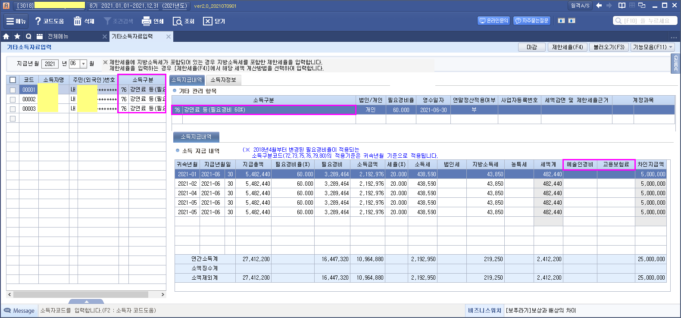Open the payment month dropdown showing 06
The height and width of the screenshot is (318, 681).
coord(84,64)
